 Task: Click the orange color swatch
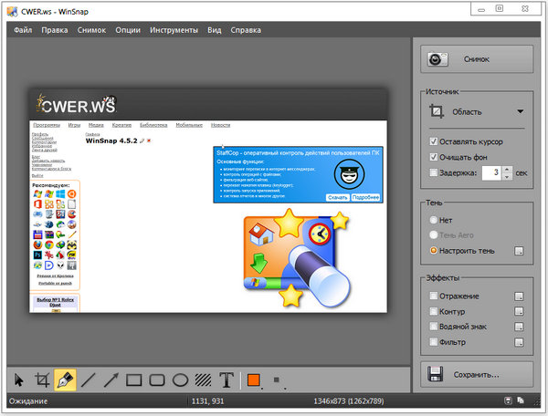[x=254, y=380]
